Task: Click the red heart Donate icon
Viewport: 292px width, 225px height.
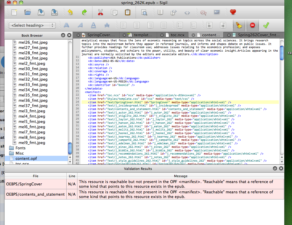Action: pyautogui.click(x=233, y=12)
